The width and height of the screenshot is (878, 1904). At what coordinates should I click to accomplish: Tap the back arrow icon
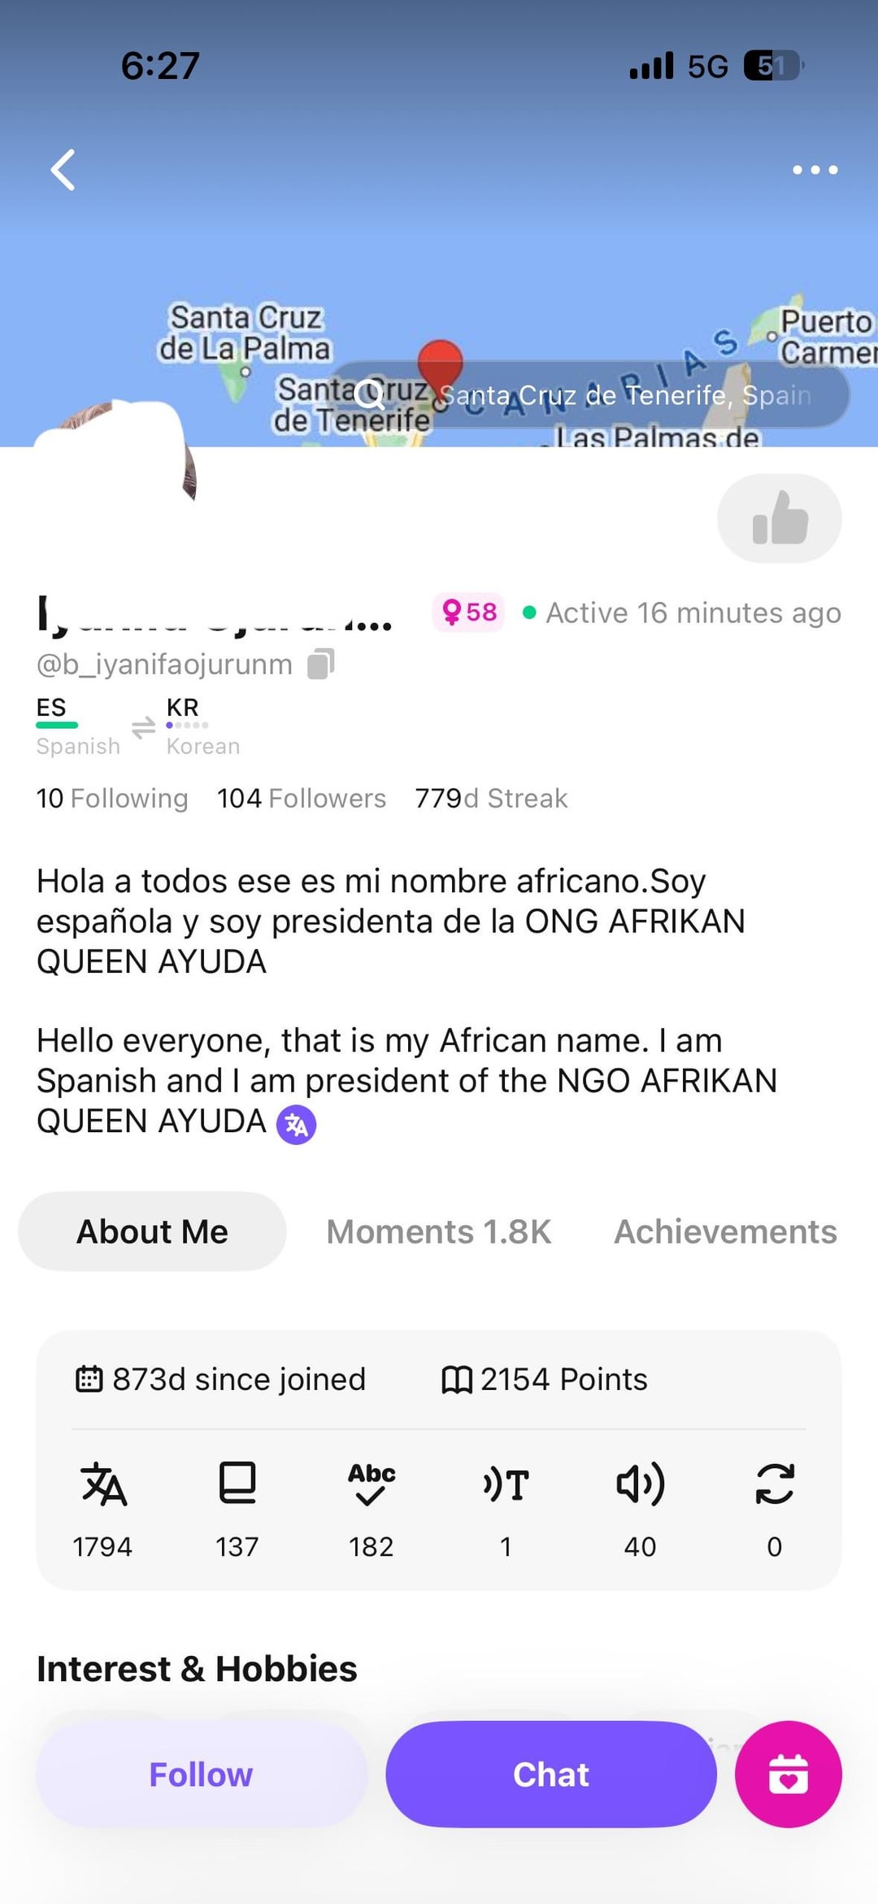[63, 170]
